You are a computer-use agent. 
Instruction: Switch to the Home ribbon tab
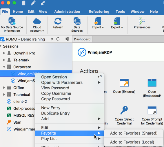point(18,12)
